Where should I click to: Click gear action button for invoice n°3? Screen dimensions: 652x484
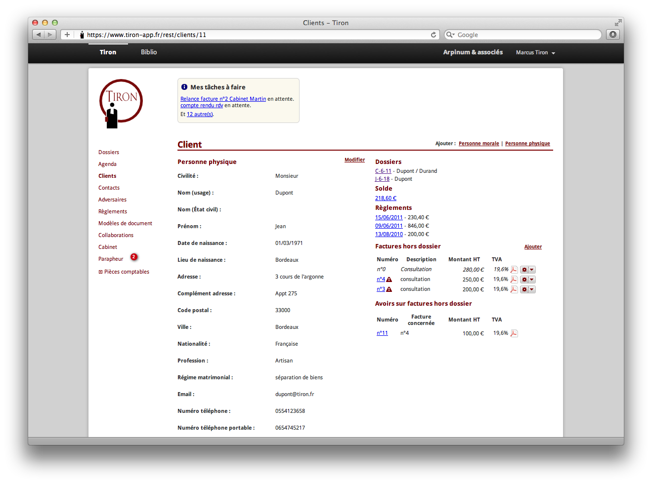coord(524,289)
